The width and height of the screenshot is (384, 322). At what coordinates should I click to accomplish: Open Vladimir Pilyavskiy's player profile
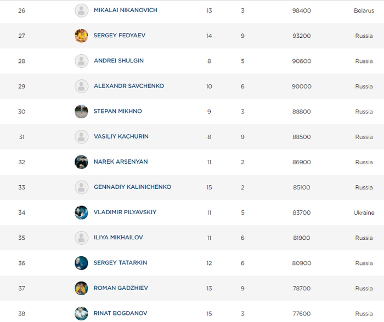pyautogui.click(x=125, y=212)
